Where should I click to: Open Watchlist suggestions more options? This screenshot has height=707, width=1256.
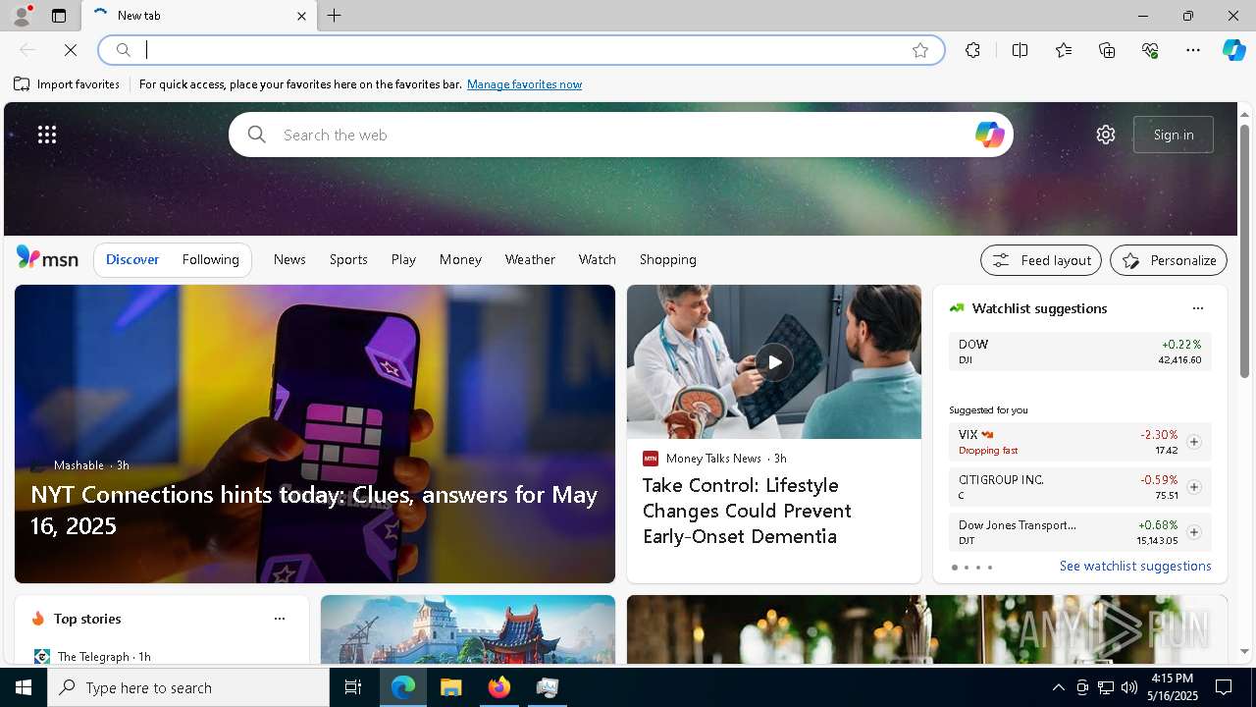(1197, 308)
